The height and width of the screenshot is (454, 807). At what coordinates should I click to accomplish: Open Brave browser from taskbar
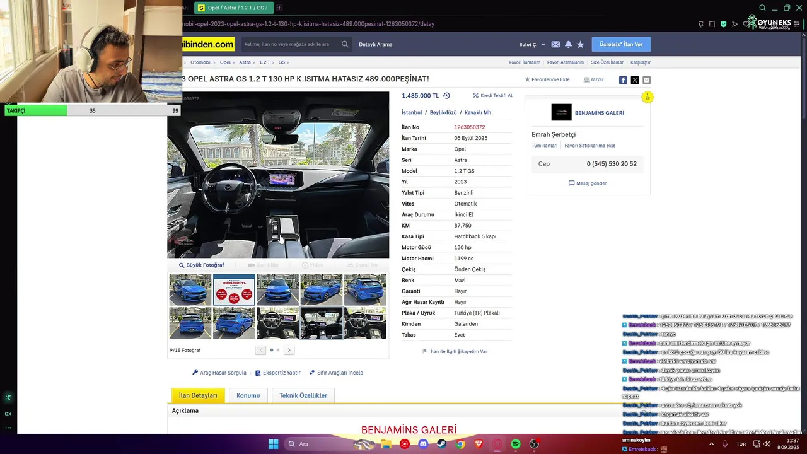[x=479, y=444]
